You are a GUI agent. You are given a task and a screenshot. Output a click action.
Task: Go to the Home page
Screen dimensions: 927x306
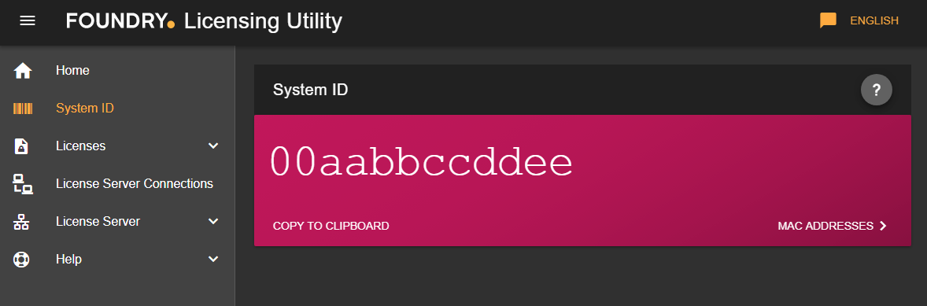pyautogui.click(x=72, y=71)
